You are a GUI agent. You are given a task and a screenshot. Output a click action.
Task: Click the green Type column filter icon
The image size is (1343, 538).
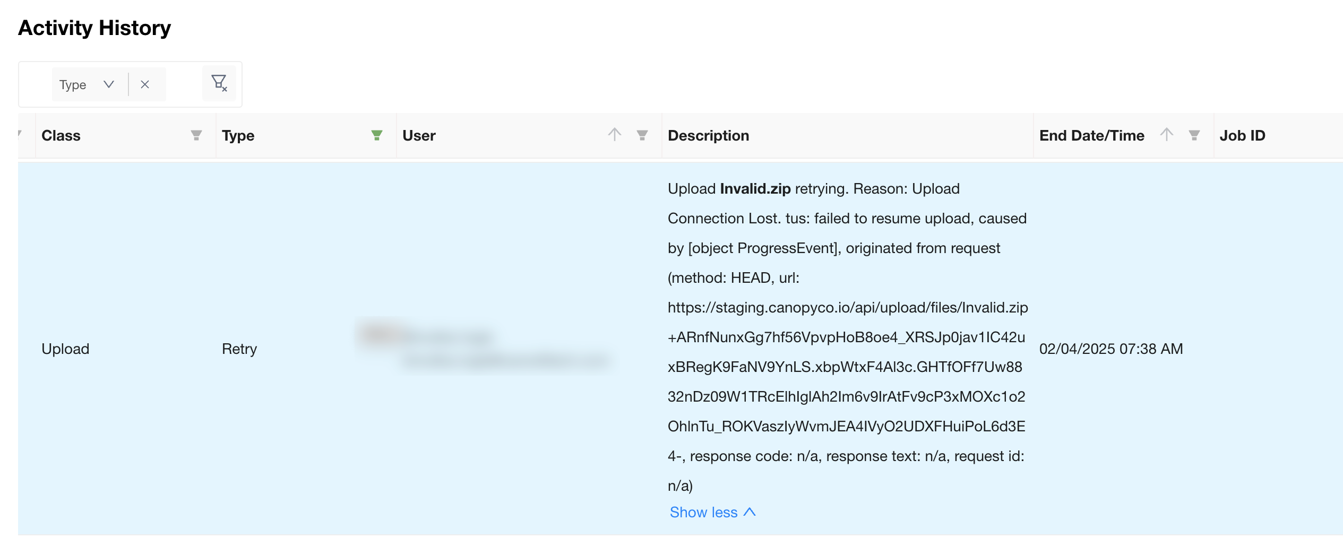tap(376, 135)
